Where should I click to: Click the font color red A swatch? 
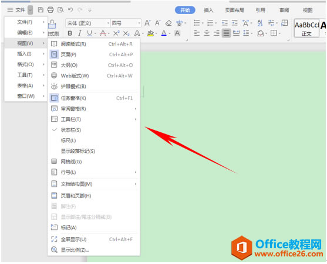pos(164,33)
